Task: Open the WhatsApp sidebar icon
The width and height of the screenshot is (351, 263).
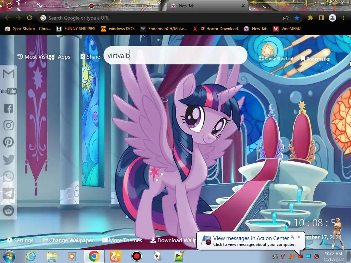Action: (x=9, y=176)
